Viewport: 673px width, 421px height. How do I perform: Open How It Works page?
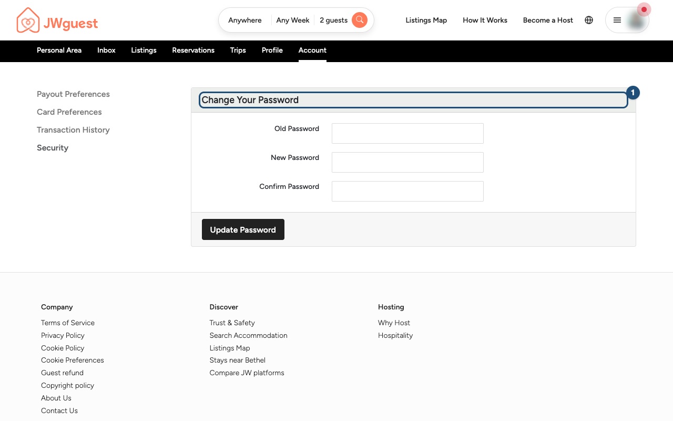click(485, 20)
